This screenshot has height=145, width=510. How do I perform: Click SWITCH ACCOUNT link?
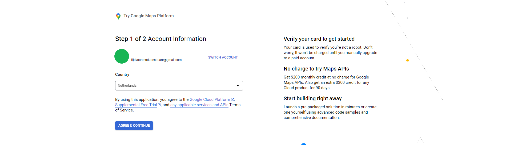223,57
